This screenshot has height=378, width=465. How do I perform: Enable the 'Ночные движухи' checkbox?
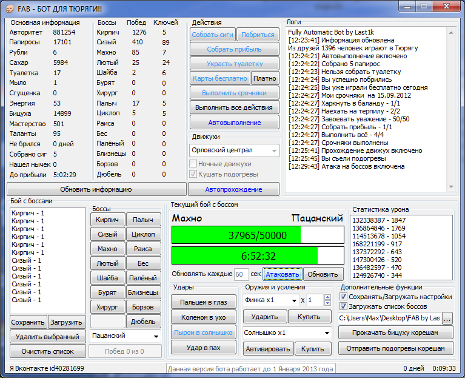point(193,164)
